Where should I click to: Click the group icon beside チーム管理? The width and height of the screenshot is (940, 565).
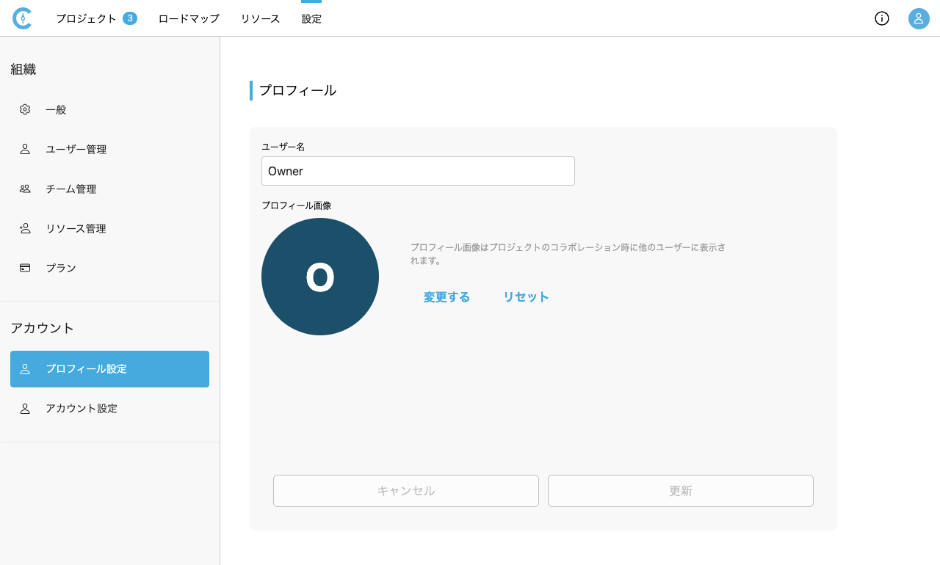point(25,189)
